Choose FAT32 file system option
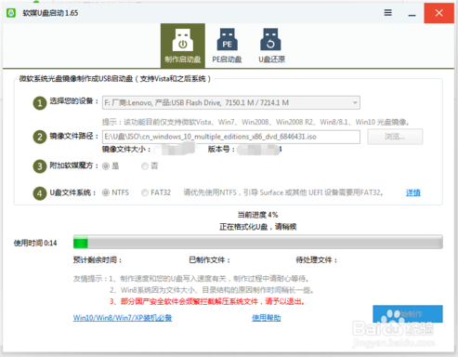This screenshot has width=458, height=357. 145,192
